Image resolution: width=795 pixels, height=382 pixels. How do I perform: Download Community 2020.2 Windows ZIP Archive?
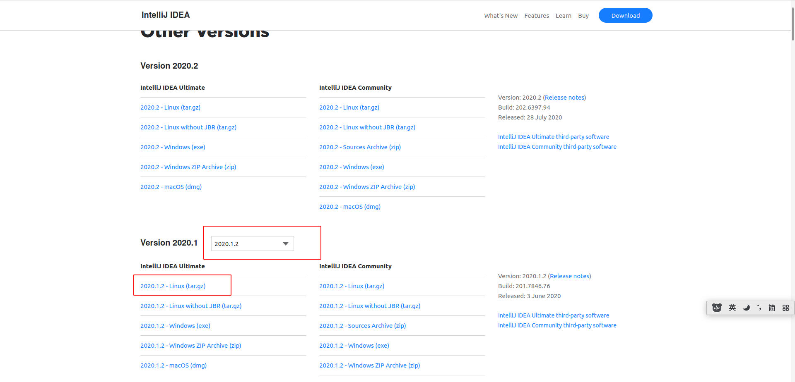(367, 187)
